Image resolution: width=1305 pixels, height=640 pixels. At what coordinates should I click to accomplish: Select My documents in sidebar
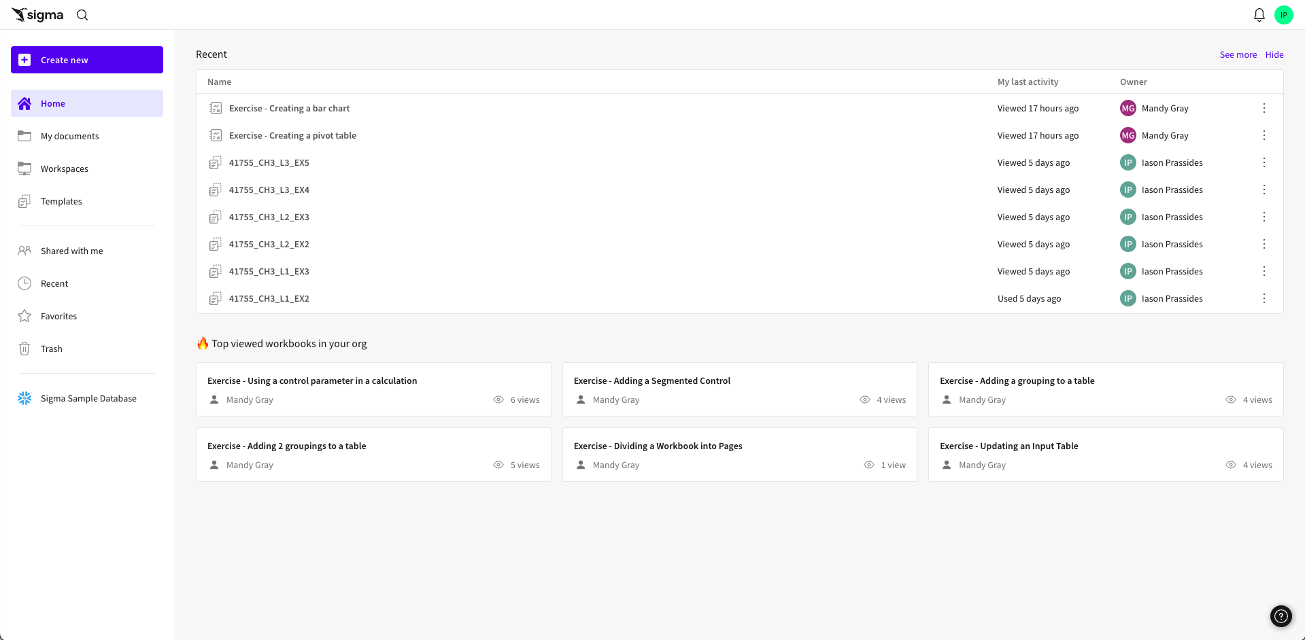69,136
